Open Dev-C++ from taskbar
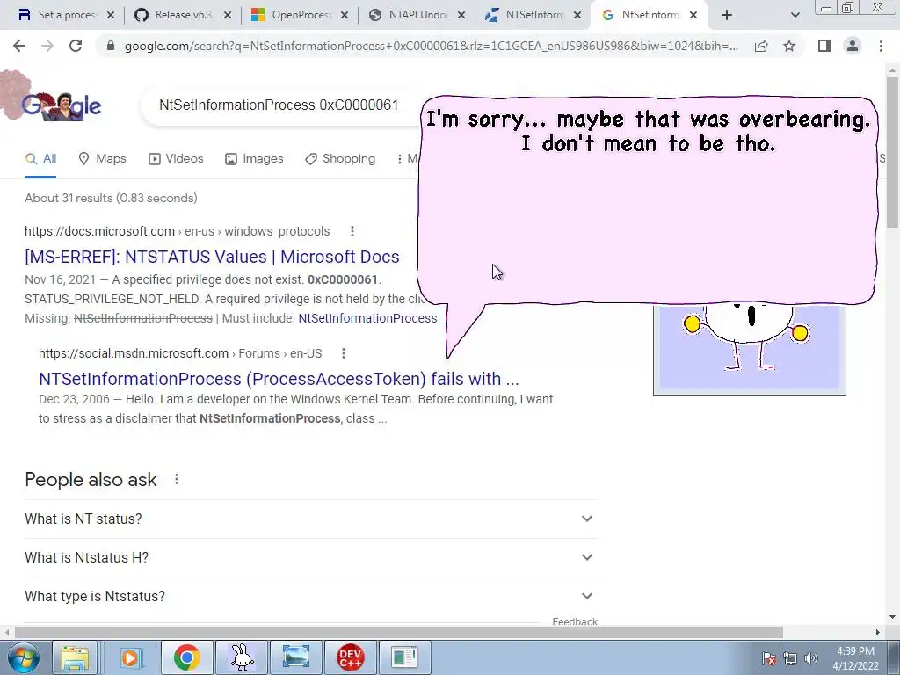The width and height of the screenshot is (900, 675). pos(350,657)
